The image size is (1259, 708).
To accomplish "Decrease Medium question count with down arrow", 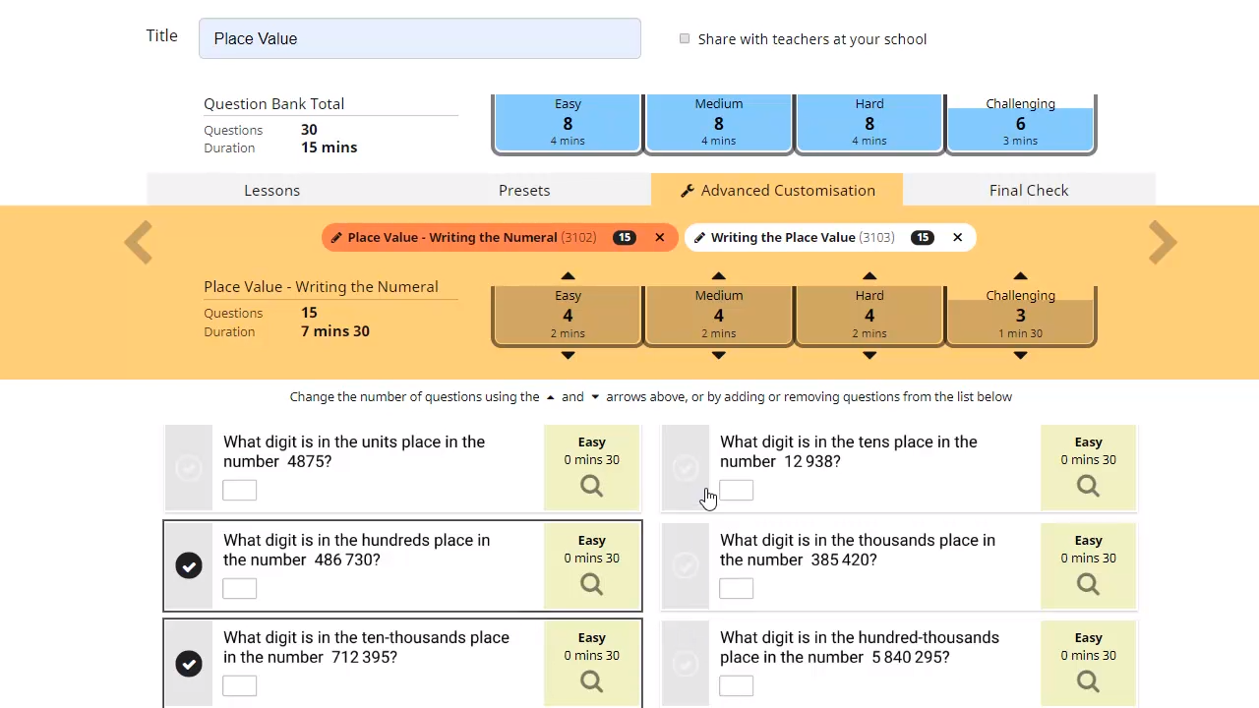I will pyautogui.click(x=719, y=355).
